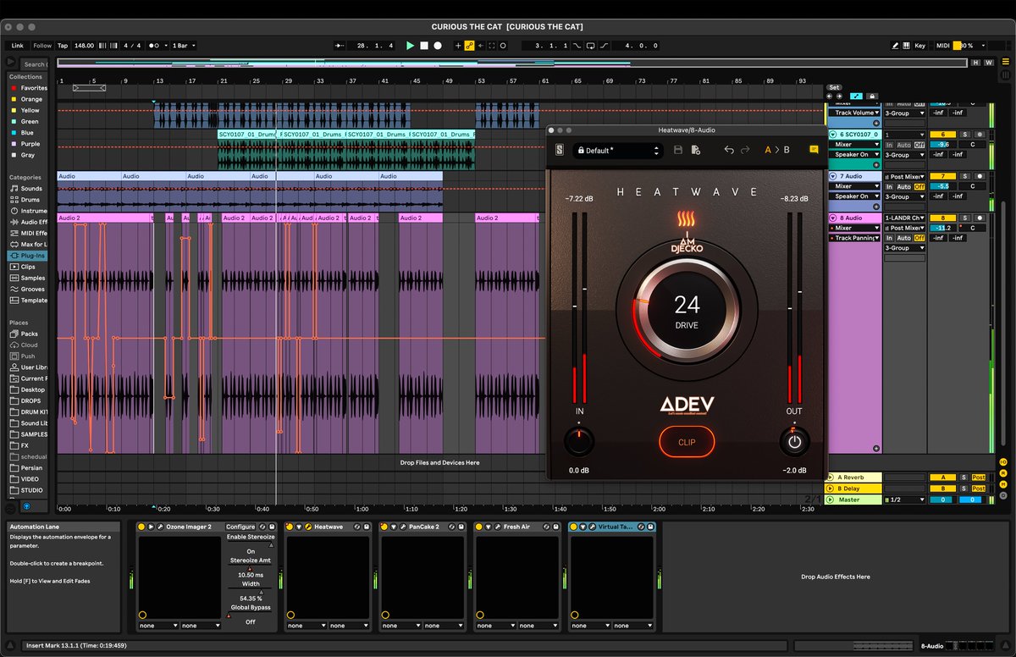
Task: Click the Heatwave CLIP button
Action: pos(687,442)
